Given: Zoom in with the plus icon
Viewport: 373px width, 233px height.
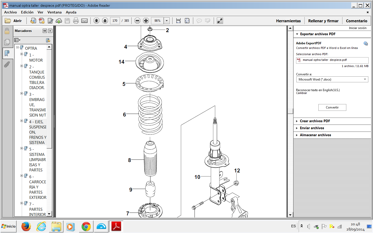Looking at the screenshot, I should click(146, 21).
